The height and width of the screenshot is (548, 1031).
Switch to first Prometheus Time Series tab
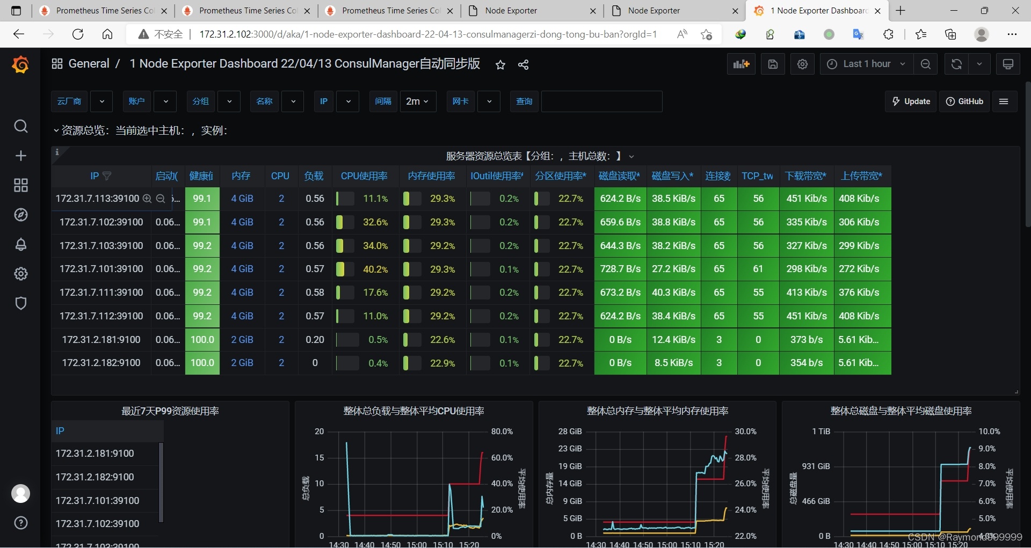click(105, 11)
